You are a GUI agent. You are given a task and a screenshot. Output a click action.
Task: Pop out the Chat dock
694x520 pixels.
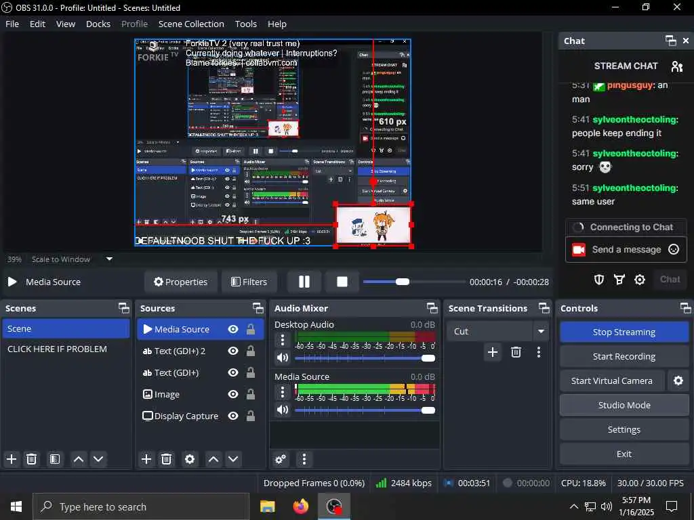click(x=670, y=41)
